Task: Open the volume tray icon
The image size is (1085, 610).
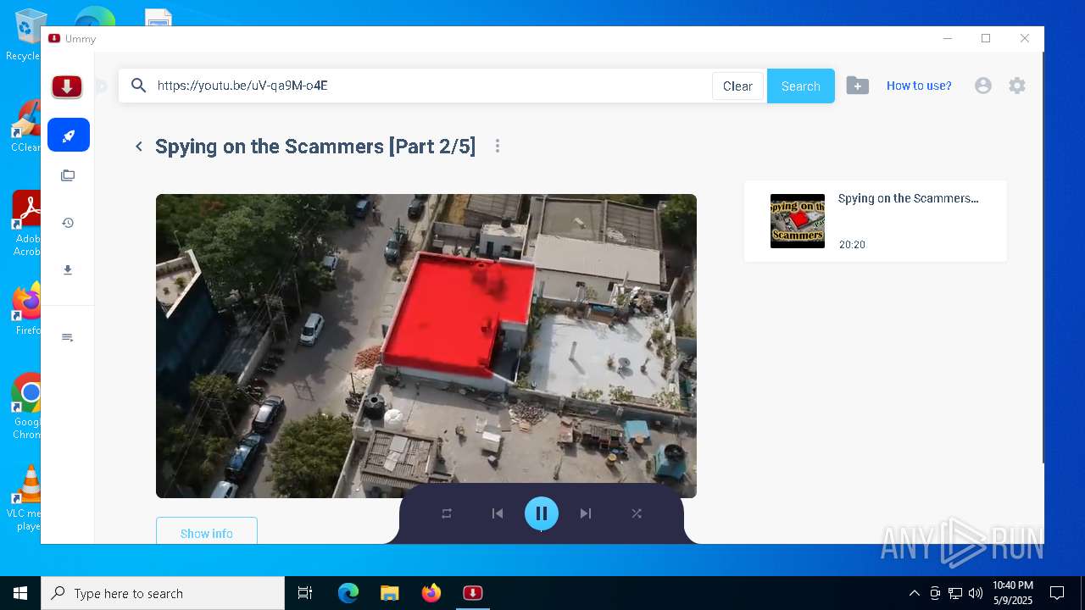Action: pos(976,593)
